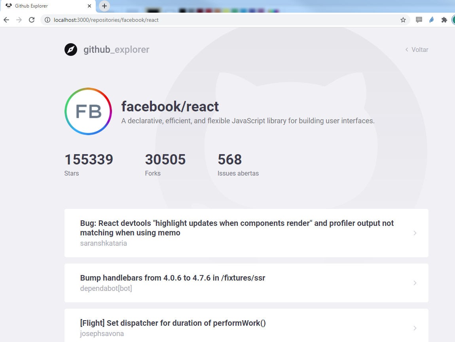Image resolution: width=455 pixels, height=342 pixels.
Task: Select the Github Explorer tab
Action: [x=48, y=6]
